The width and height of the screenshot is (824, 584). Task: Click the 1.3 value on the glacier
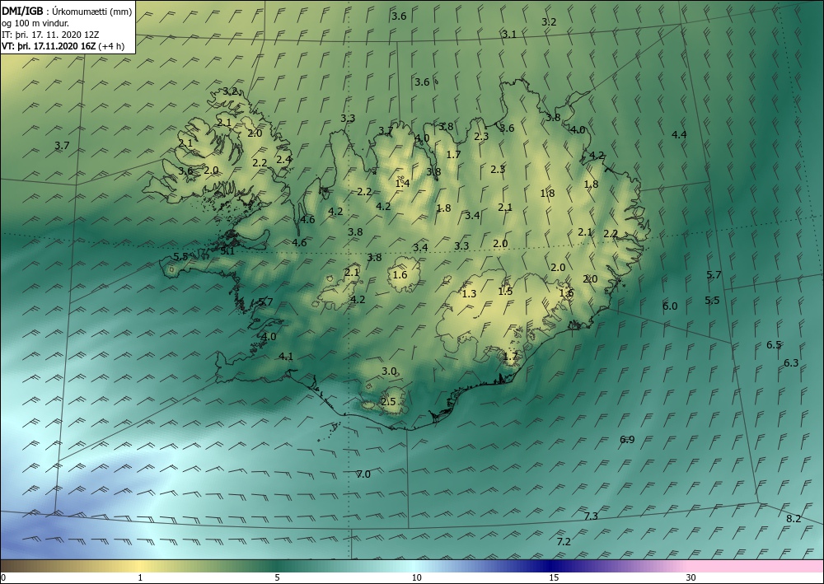coord(470,293)
